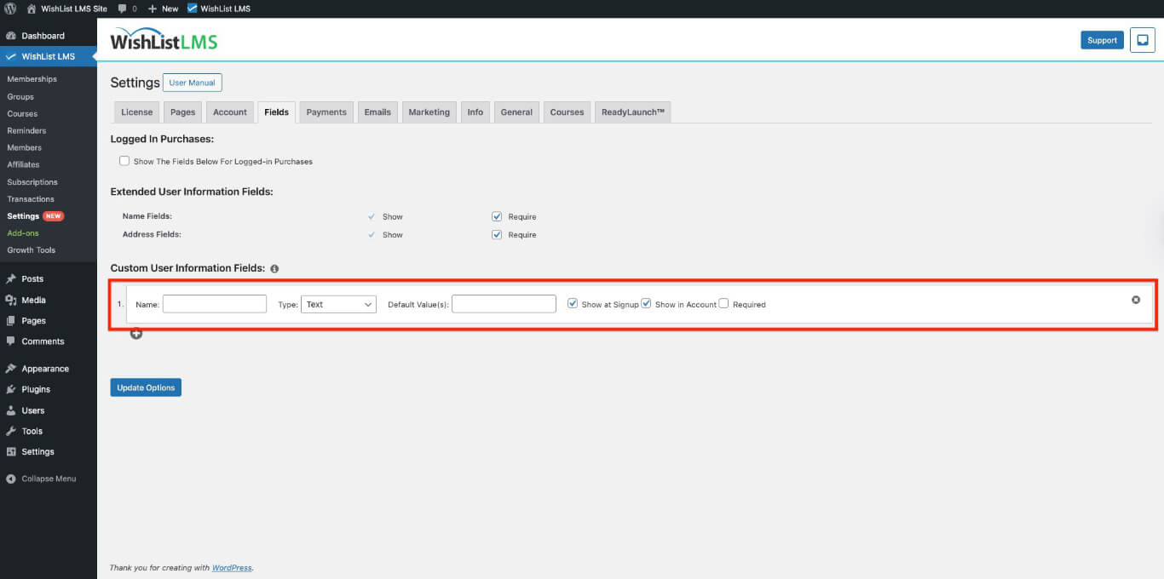Click the Collapse Menu arrow icon
Screen dimensions: 1164x579
[11, 479]
